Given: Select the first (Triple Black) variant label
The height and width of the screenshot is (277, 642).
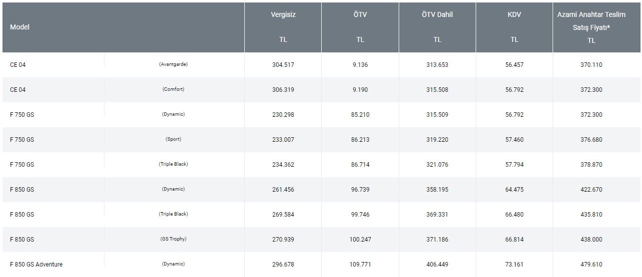Looking at the screenshot, I should point(173,164).
